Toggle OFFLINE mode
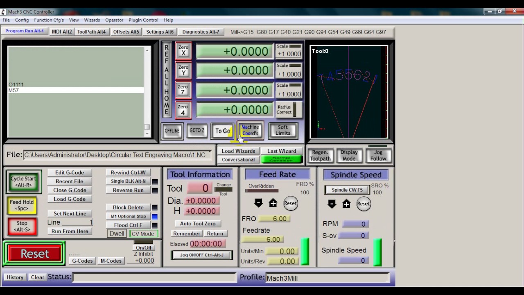This screenshot has width=524, height=295. coord(172,131)
